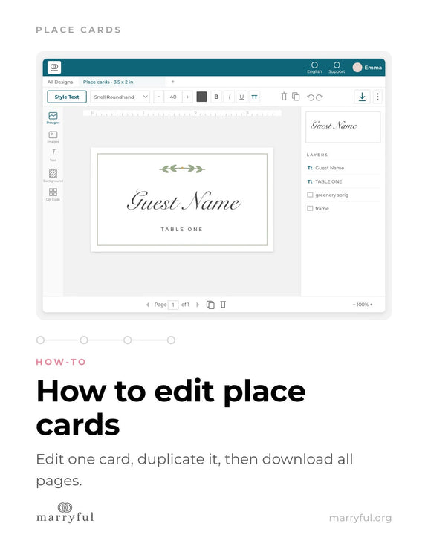Open the QR Code tool in sidebar

click(x=53, y=194)
